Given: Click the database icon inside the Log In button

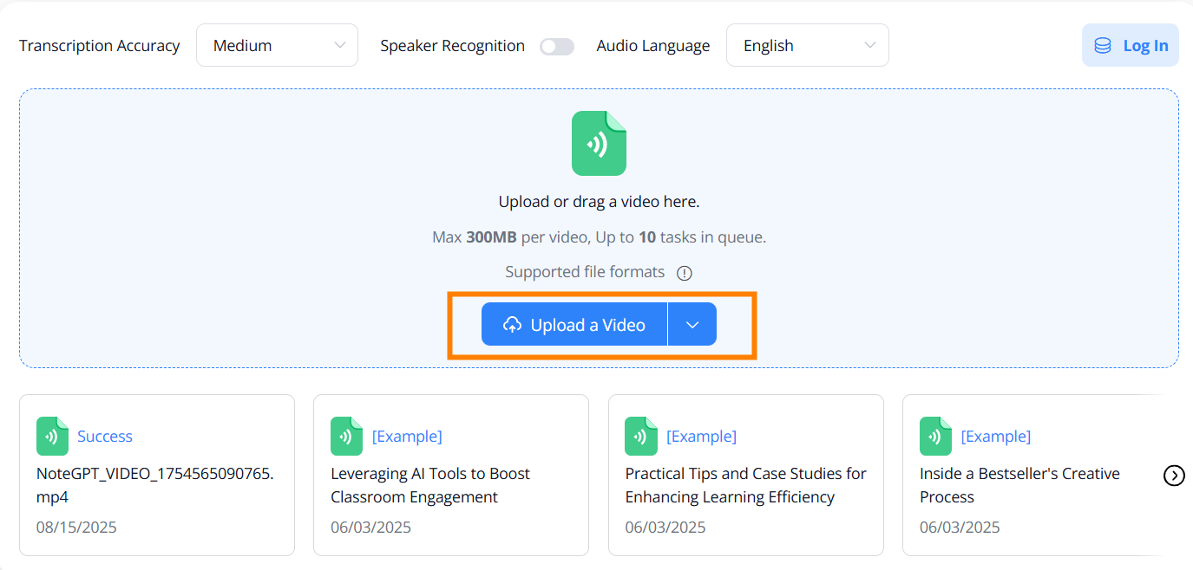Looking at the screenshot, I should click(x=1104, y=45).
